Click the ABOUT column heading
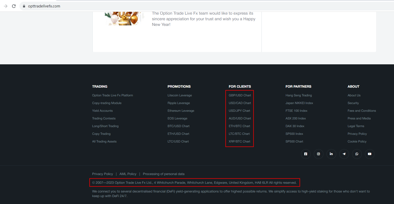Image resolution: width=394 pixels, height=204 pixels. pyautogui.click(x=354, y=87)
